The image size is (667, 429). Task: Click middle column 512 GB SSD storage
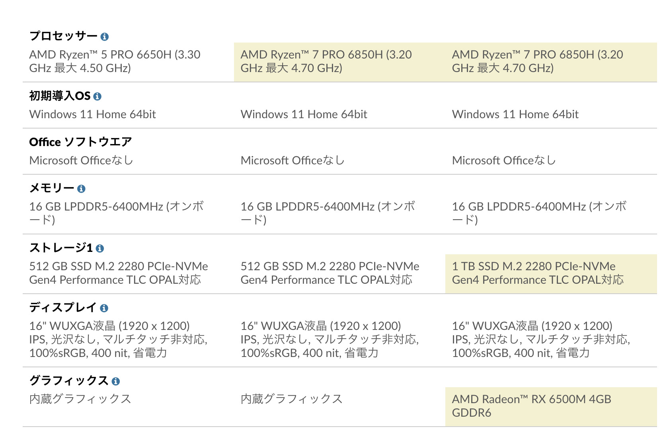pos(330,273)
